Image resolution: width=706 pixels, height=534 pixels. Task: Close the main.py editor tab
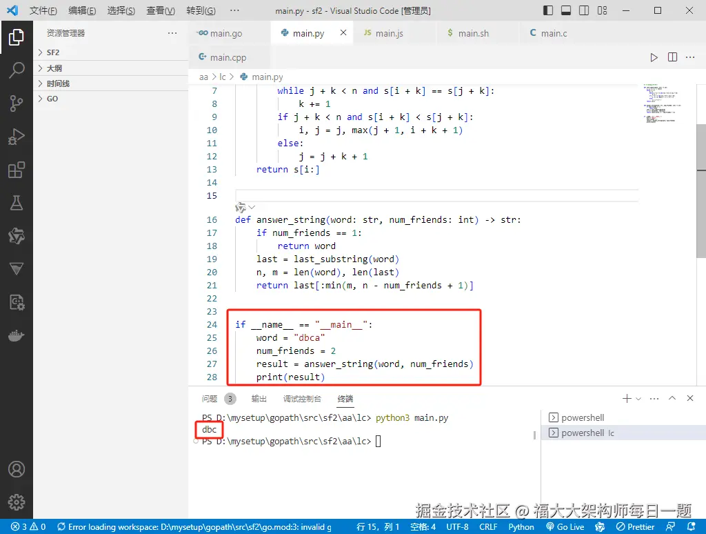343,32
